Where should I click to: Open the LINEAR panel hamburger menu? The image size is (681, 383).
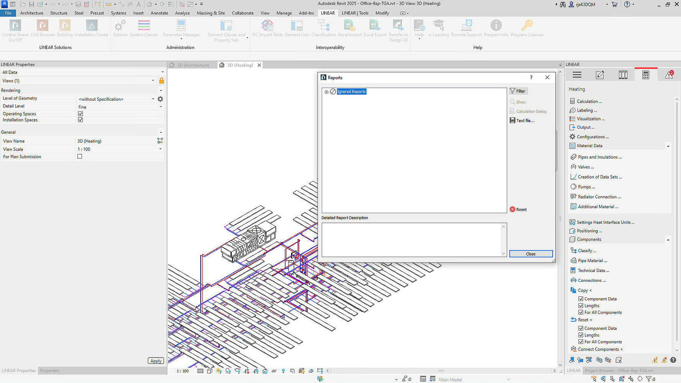click(x=577, y=75)
